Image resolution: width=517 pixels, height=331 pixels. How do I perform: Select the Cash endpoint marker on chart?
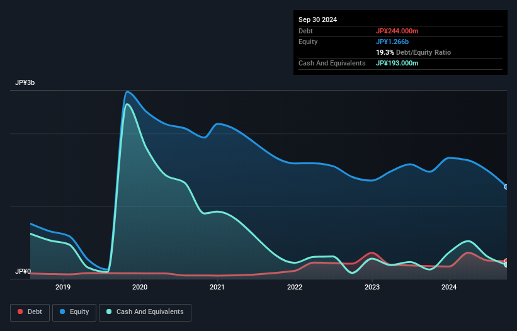pyautogui.click(x=506, y=265)
